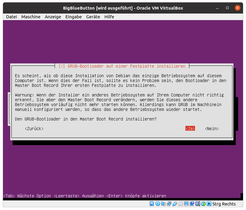Screen dimensions: 246x210
Task: Open the Datei menu
Action: [x=11, y=17]
